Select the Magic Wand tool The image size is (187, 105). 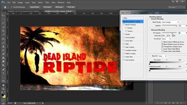pos(3,27)
